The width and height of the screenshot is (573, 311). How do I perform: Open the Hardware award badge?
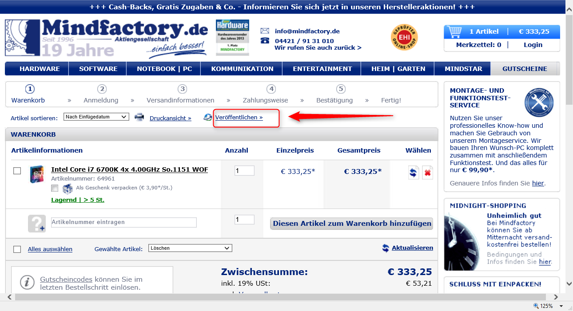point(232,37)
